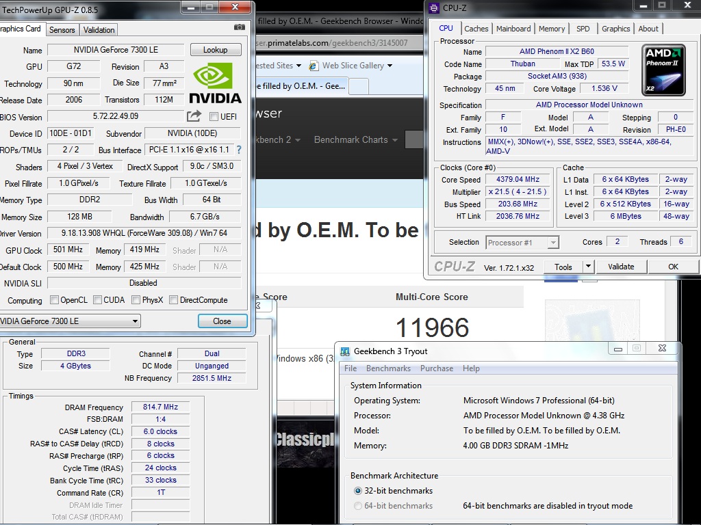Image resolution: width=701 pixels, height=525 pixels.
Task: Select the CPU tab in CPU-Z
Action: click(446, 27)
